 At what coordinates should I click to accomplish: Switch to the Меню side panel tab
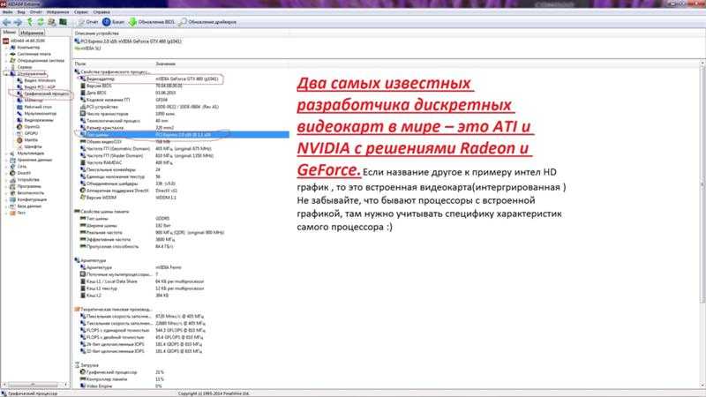tap(9, 33)
